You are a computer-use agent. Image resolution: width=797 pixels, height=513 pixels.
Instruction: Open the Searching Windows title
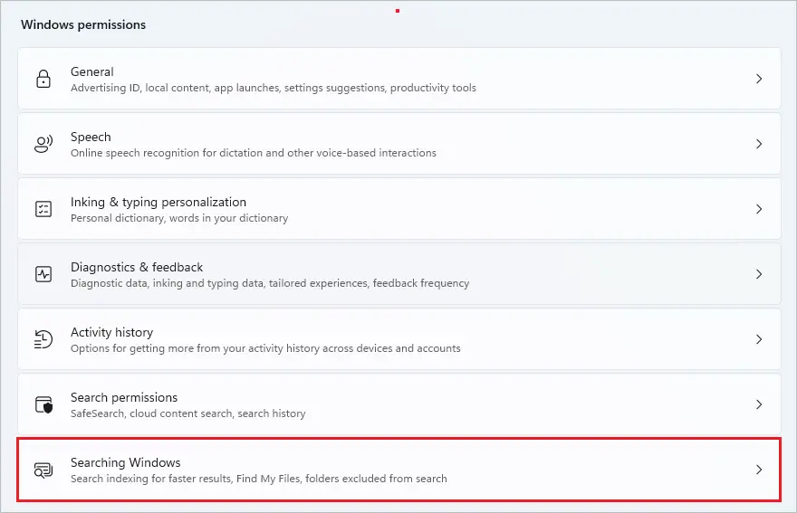[x=126, y=462]
